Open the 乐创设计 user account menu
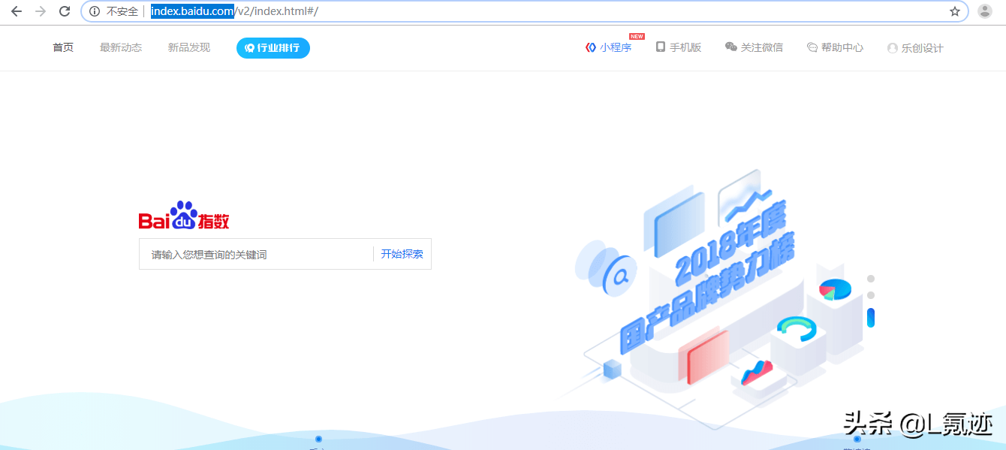 click(915, 48)
